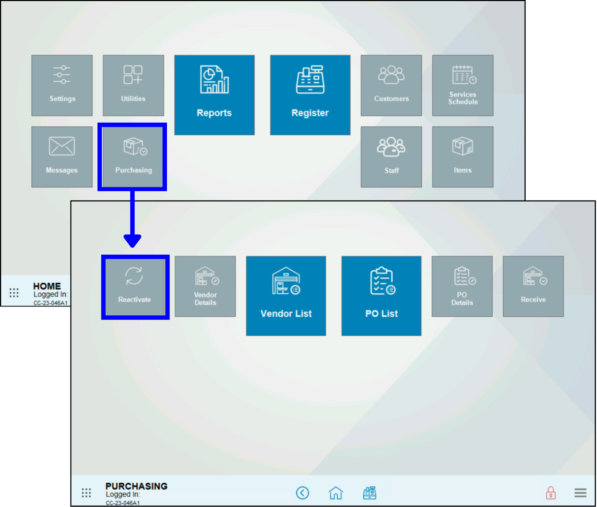
Task: Open the Customers tile
Action: click(391, 85)
